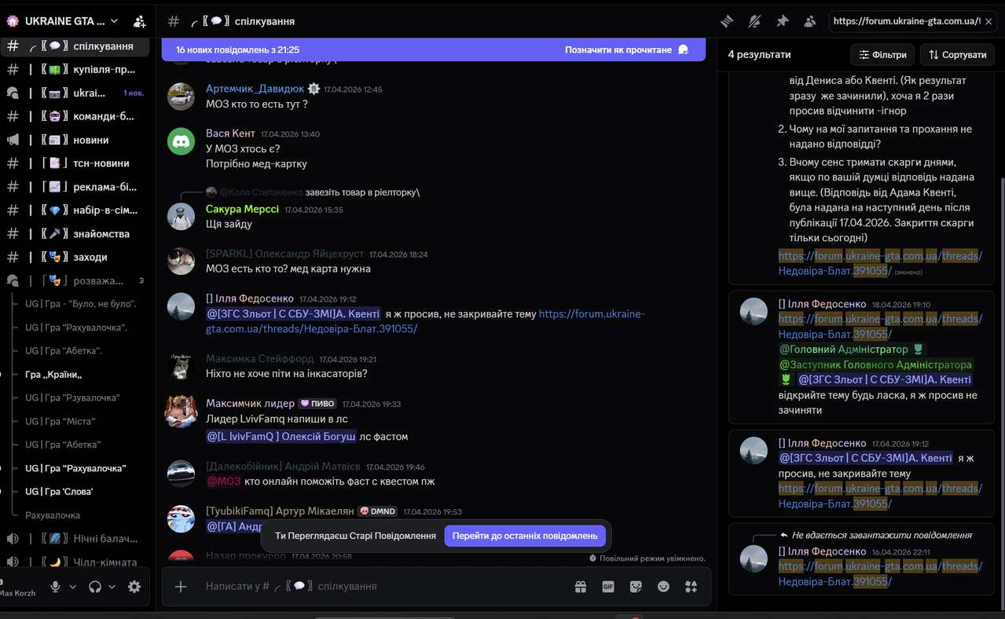Open the apps icon in message bar
The height and width of the screenshot is (619, 1005).
[691, 586]
